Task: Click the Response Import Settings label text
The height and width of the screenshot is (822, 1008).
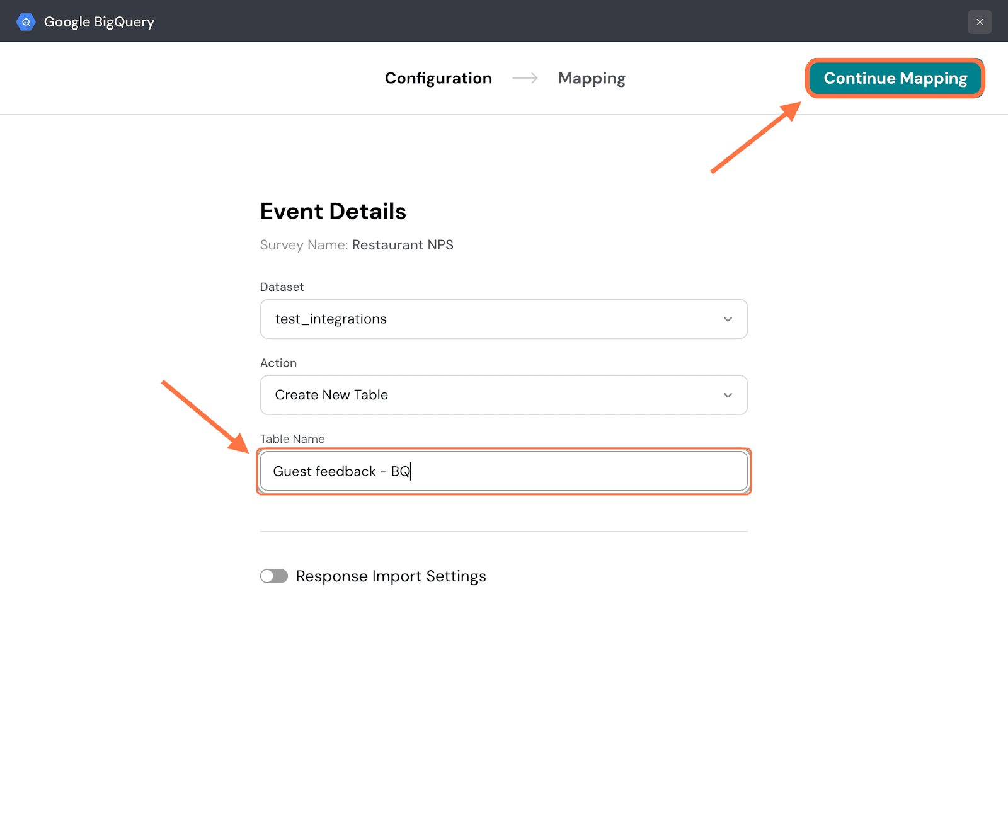Action: coord(391,576)
